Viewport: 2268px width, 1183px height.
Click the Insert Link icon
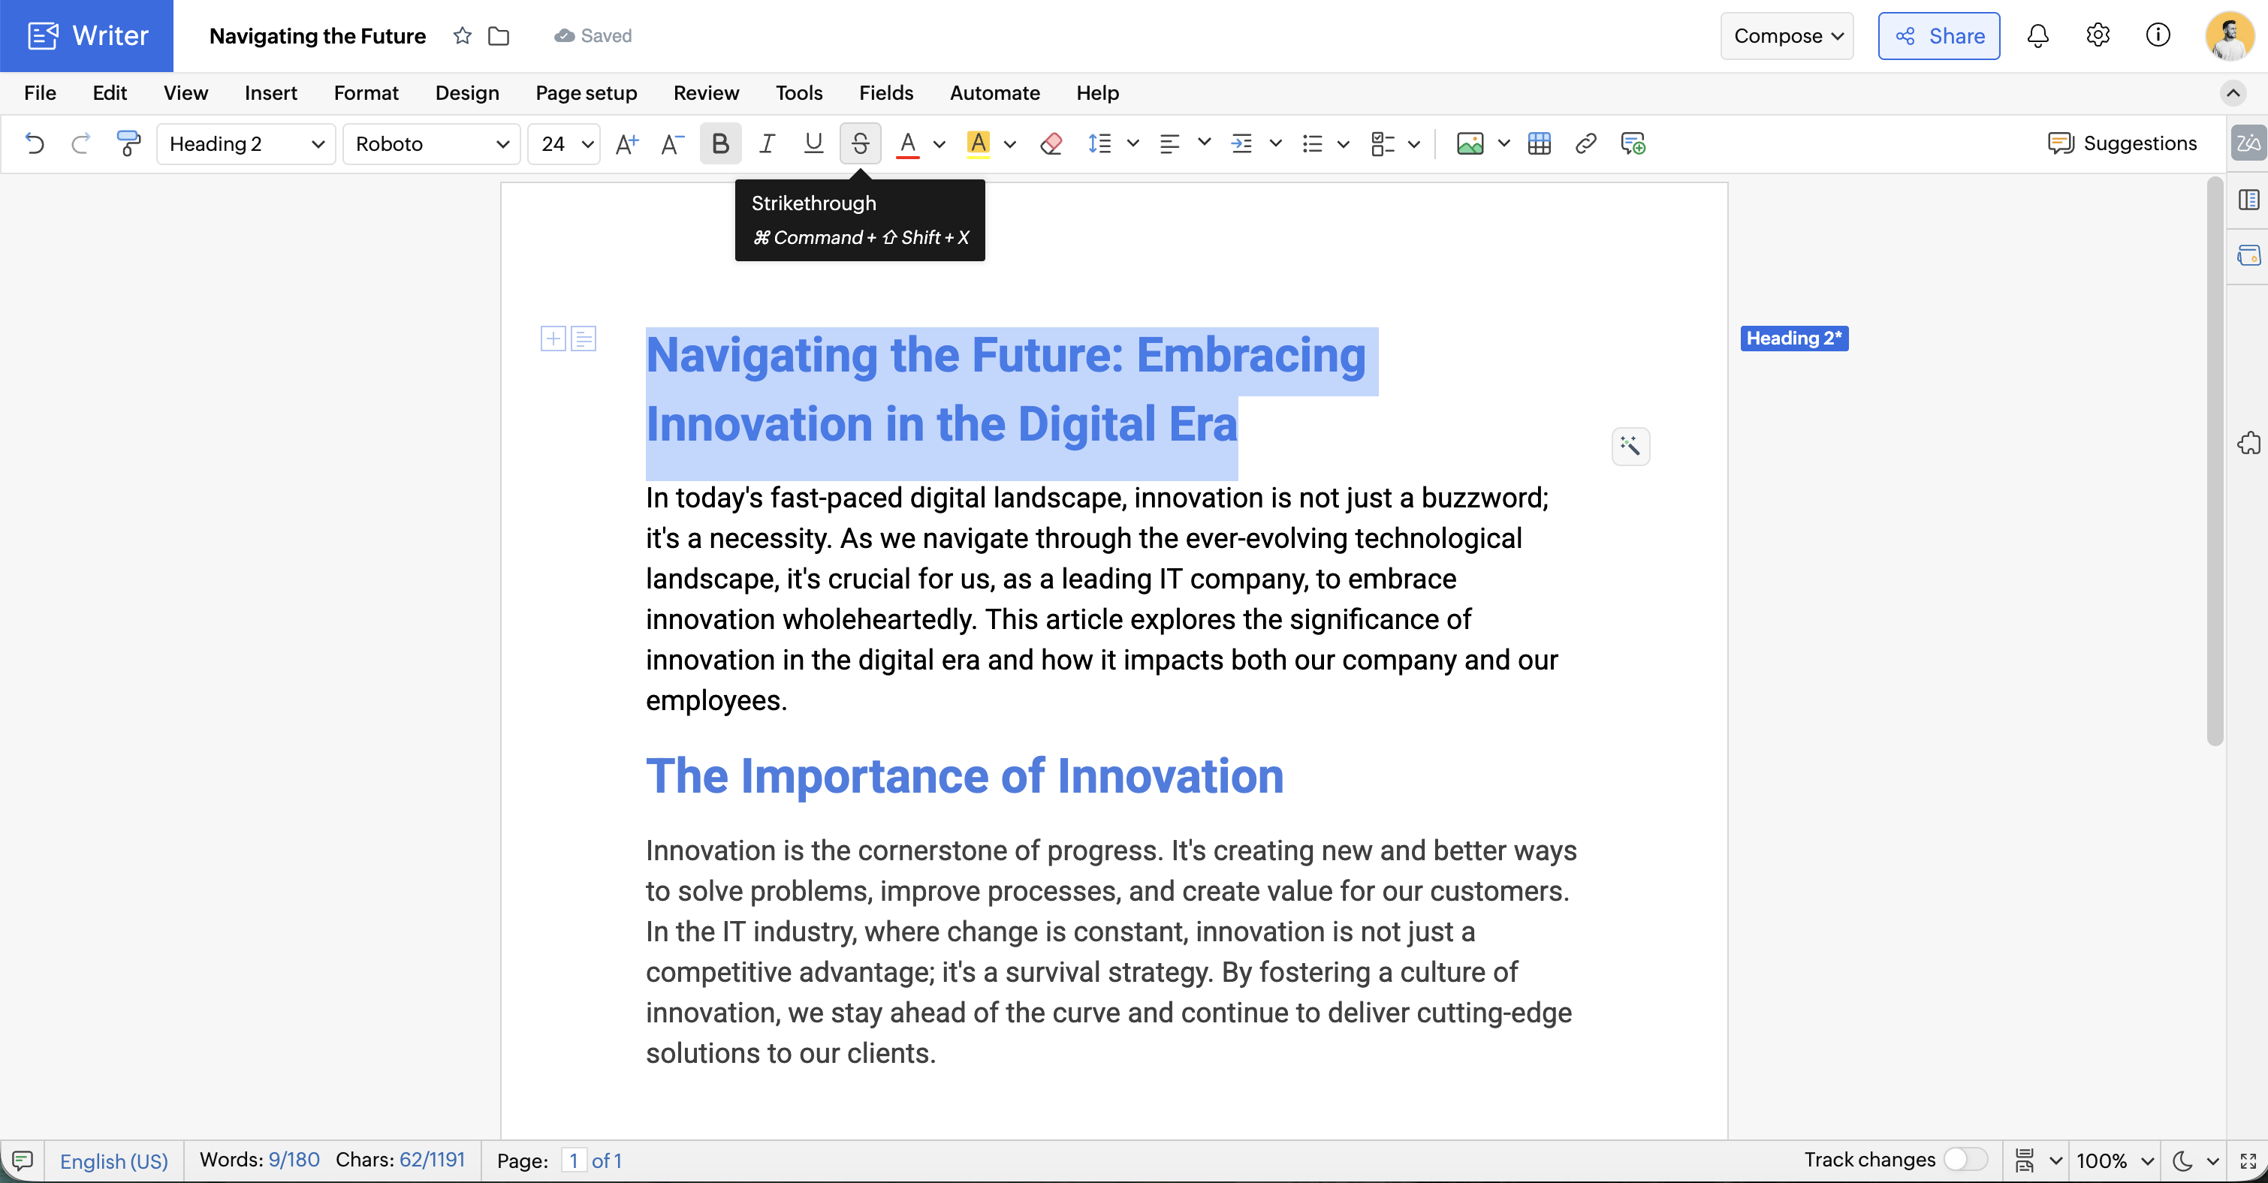point(1585,143)
